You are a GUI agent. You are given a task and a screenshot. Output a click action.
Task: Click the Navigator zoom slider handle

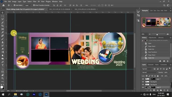click(x=157, y=34)
